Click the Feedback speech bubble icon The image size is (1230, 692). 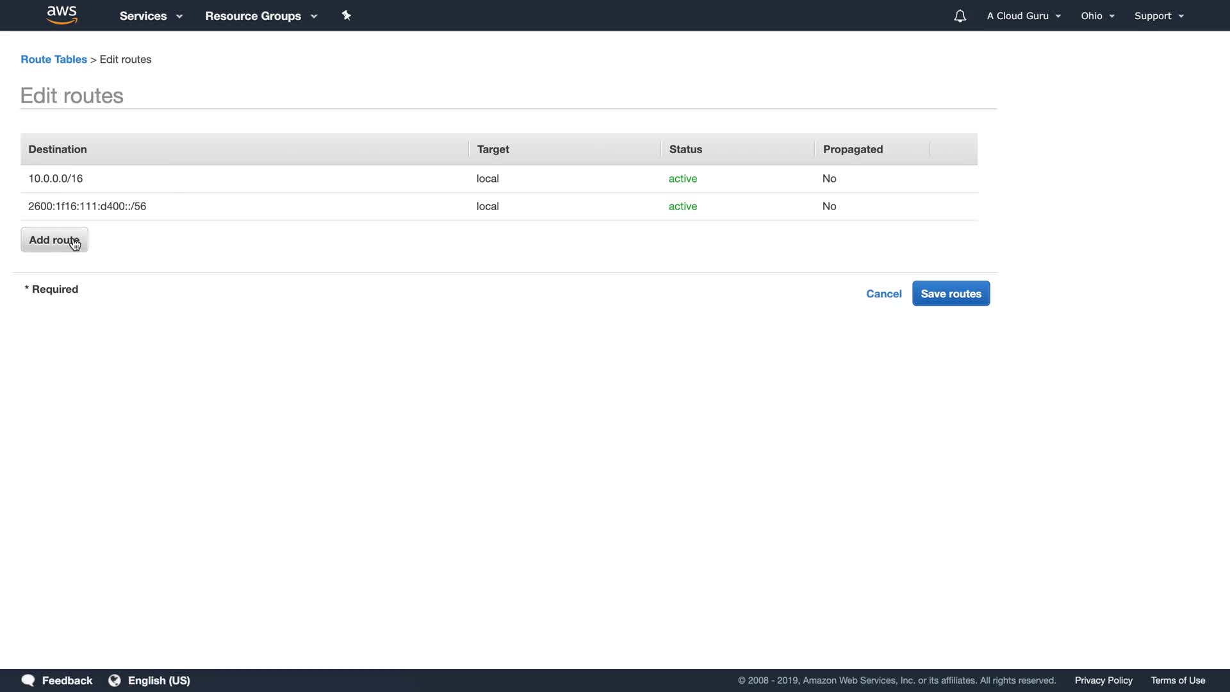(28, 680)
